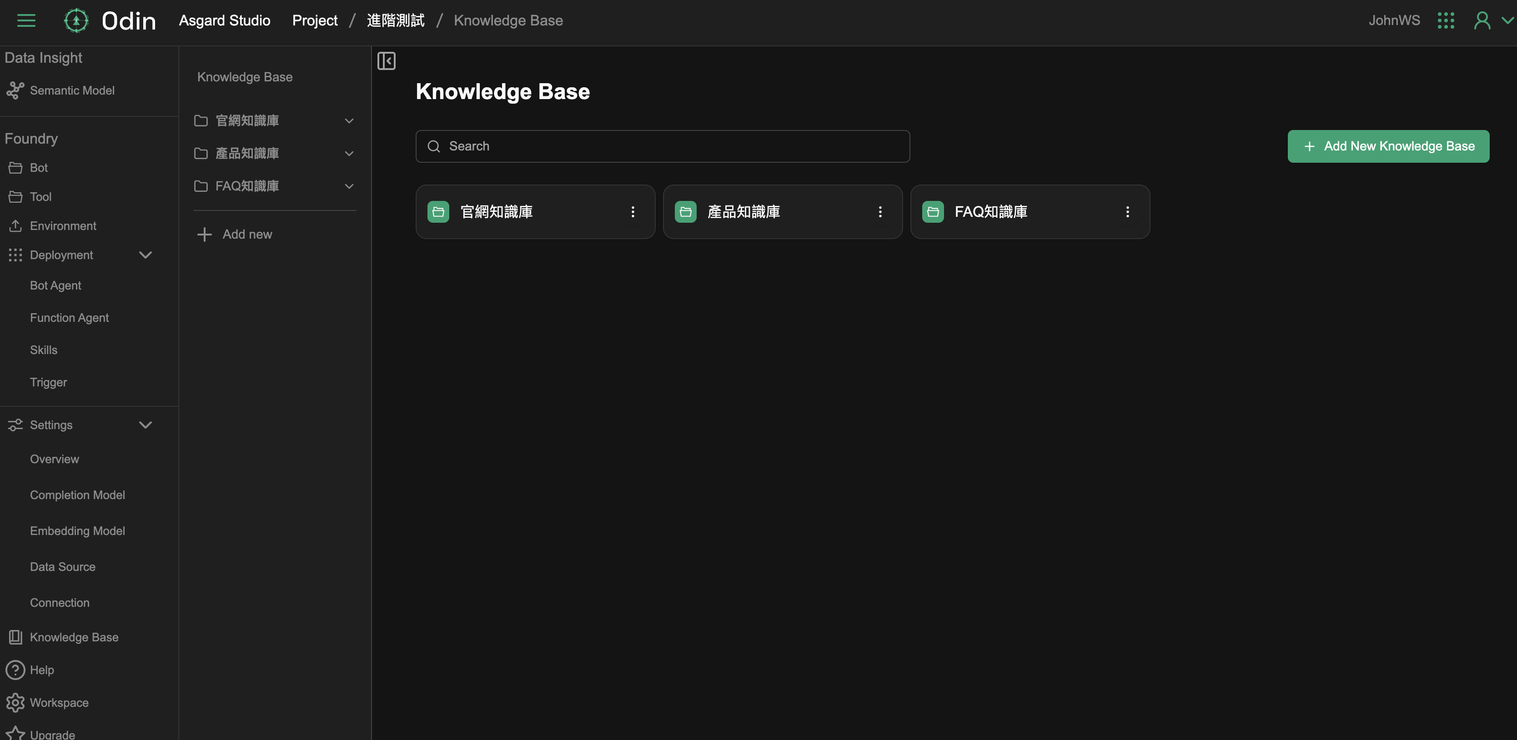Open options menu for 官網知識庫 card
Image resolution: width=1517 pixels, height=740 pixels.
tap(633, 212)
